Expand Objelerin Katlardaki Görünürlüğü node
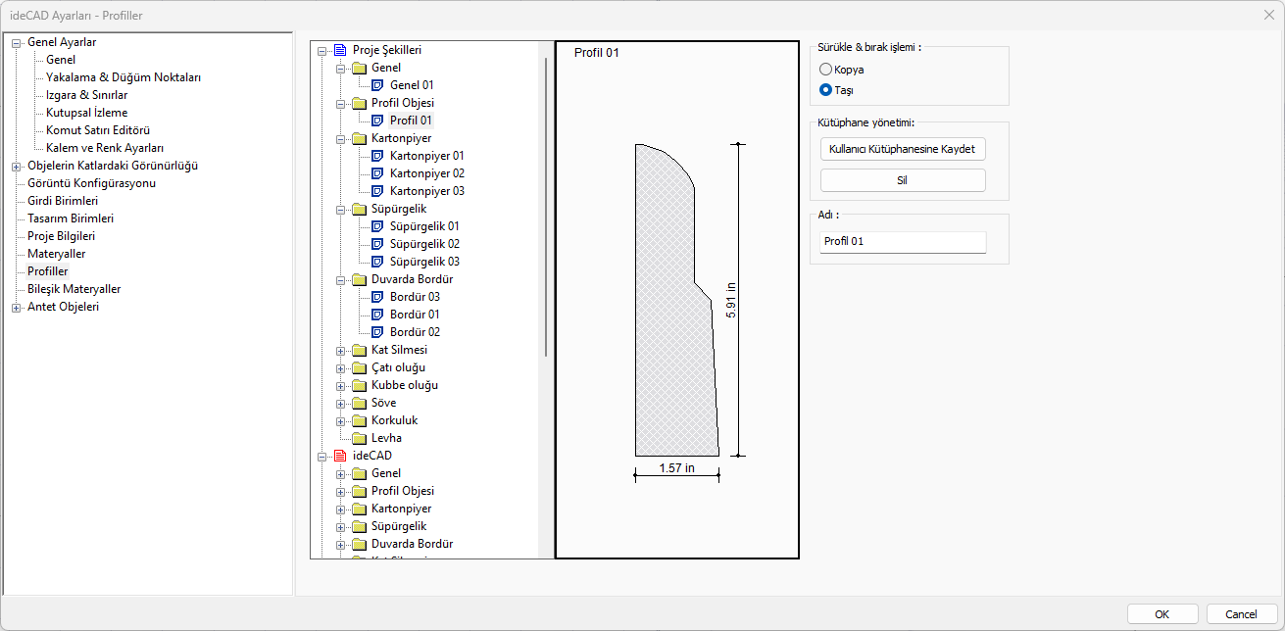This screenshot has width=1285, height=631. pyautogui.click(x=16, y=166)
